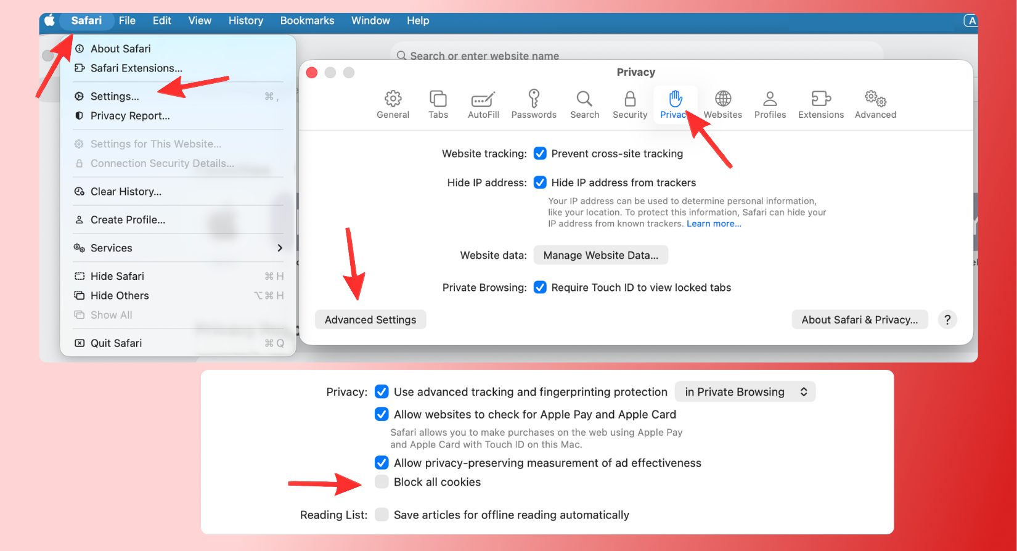Open the Tabs settings pane
1017x551 pixels.
point(438,104)
